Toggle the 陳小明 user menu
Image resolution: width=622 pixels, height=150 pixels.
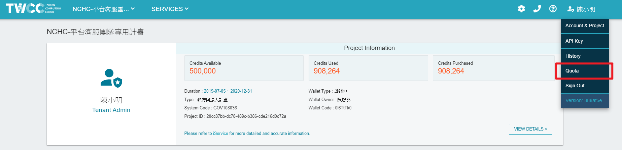(582, 9)
